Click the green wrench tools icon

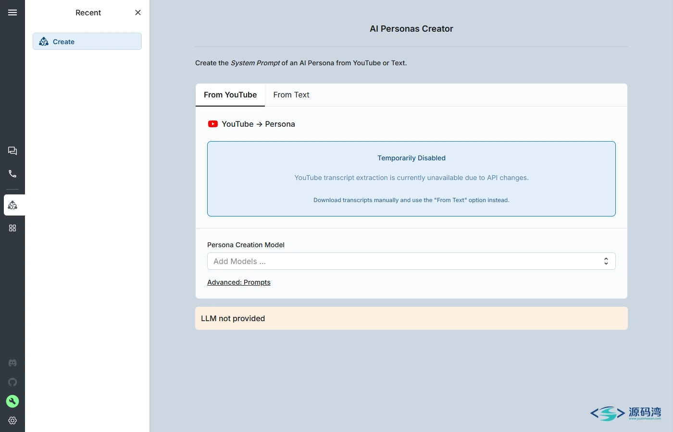(12, 401)
